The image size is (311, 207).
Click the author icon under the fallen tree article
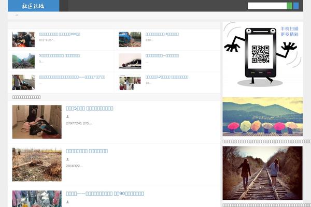pos(67,159)
